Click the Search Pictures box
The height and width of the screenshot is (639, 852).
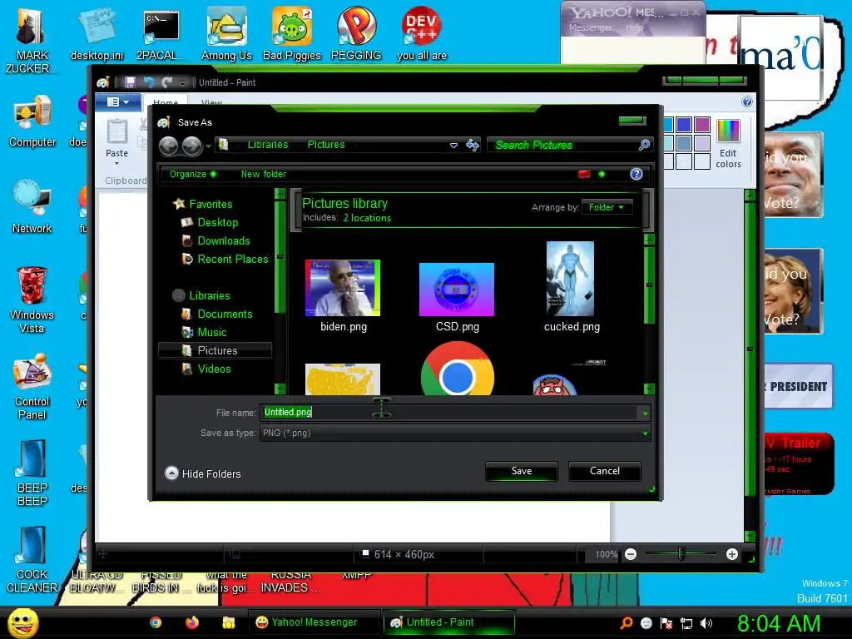(x=563, y=145)
